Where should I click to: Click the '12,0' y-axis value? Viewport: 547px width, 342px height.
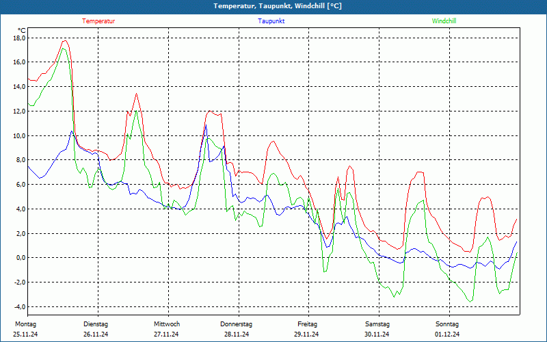point(19,111)
